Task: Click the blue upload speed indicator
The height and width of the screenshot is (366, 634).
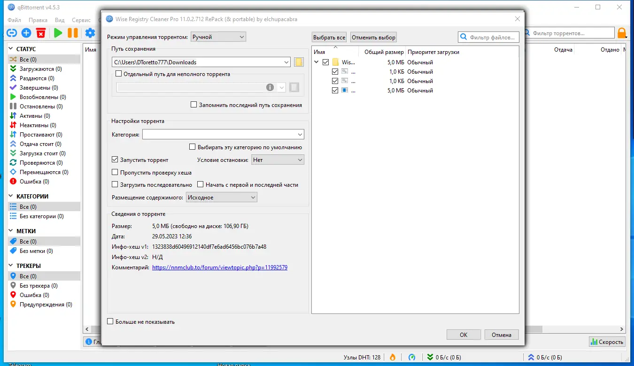Action: (x=545, y=357)
